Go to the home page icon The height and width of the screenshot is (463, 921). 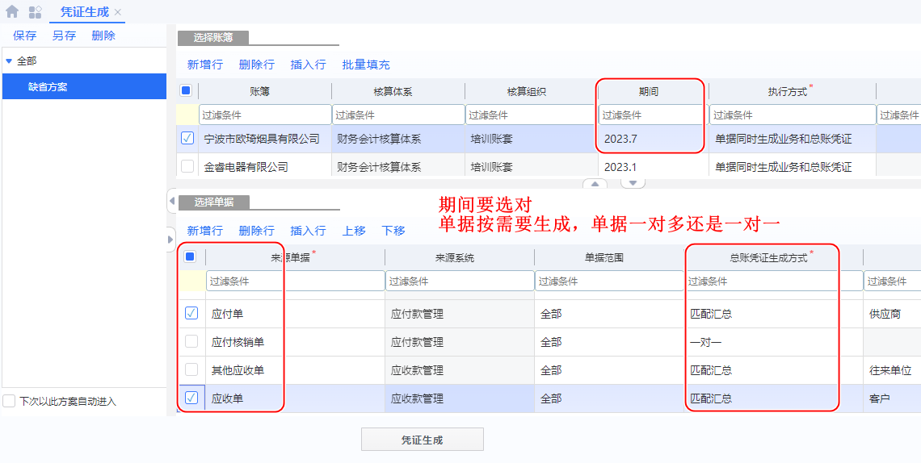12,12
